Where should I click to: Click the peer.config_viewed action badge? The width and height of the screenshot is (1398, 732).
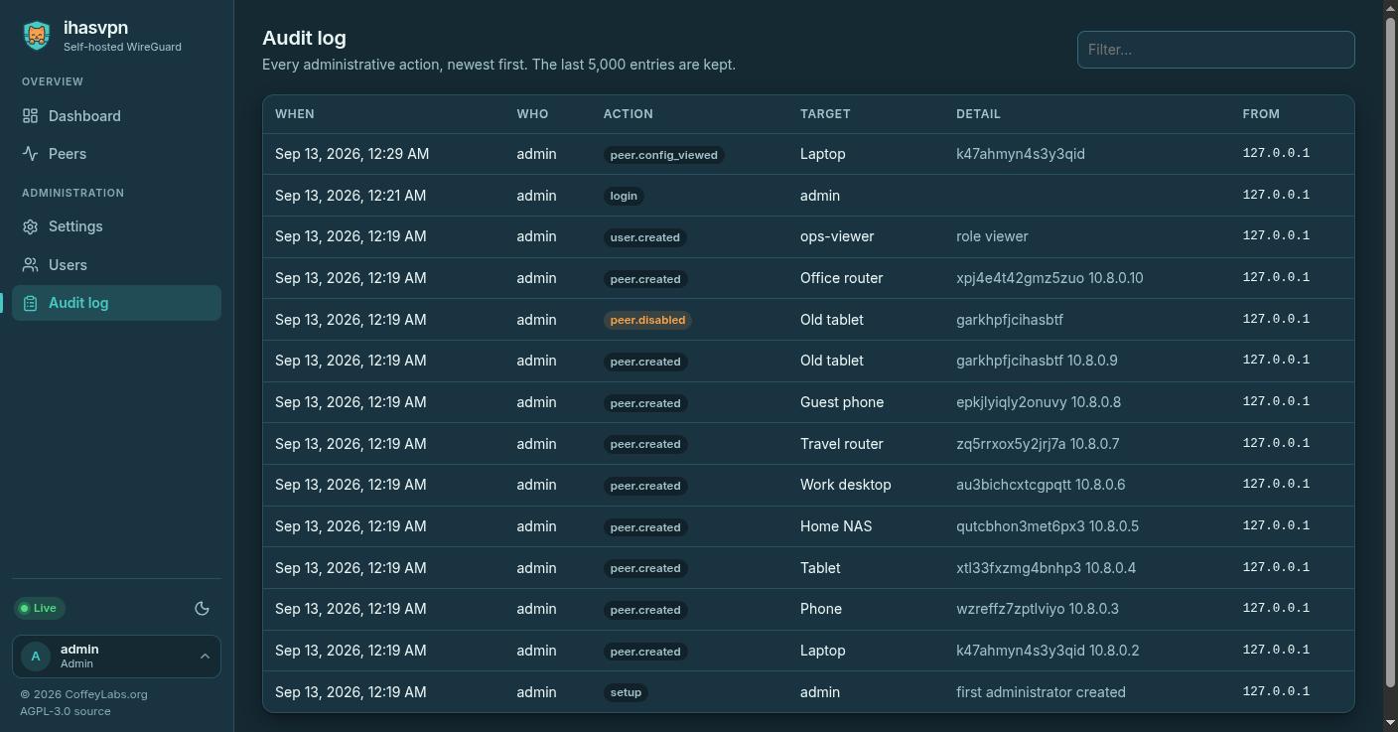(663, 155)
